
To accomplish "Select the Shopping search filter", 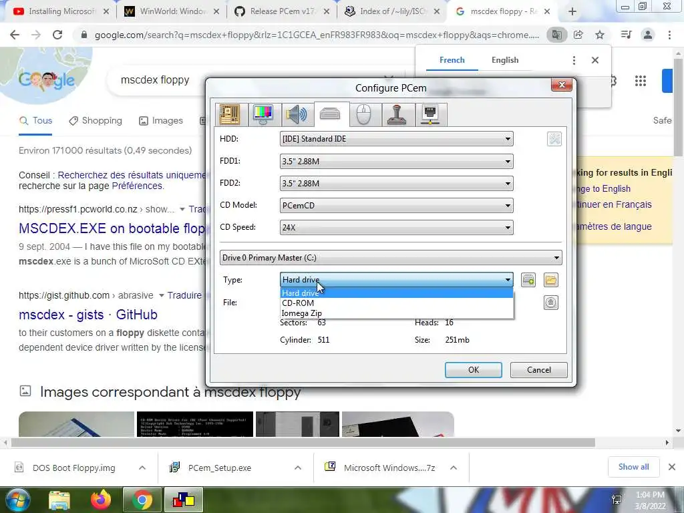I will point(96,121).
